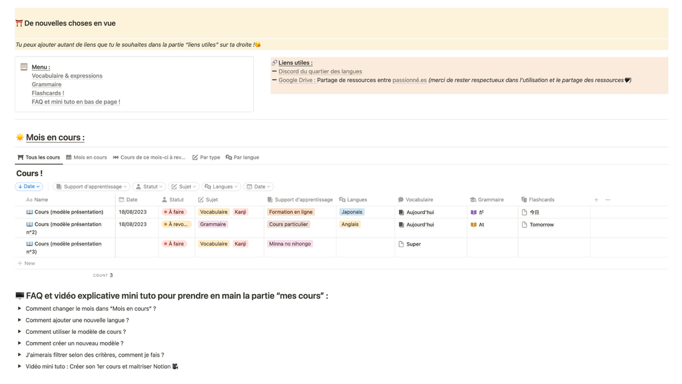Image resolution: width=682 pixels, height=384 pixels.
Task: Click the link chain icon beside Liens utiles
Action: [274, 63]
